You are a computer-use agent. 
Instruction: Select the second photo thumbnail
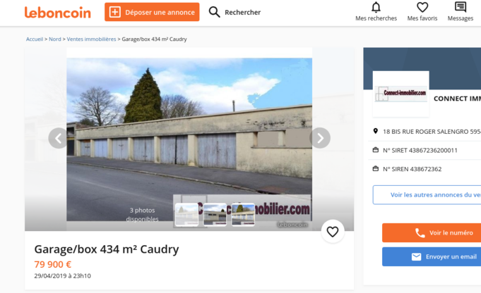point(215,215)
